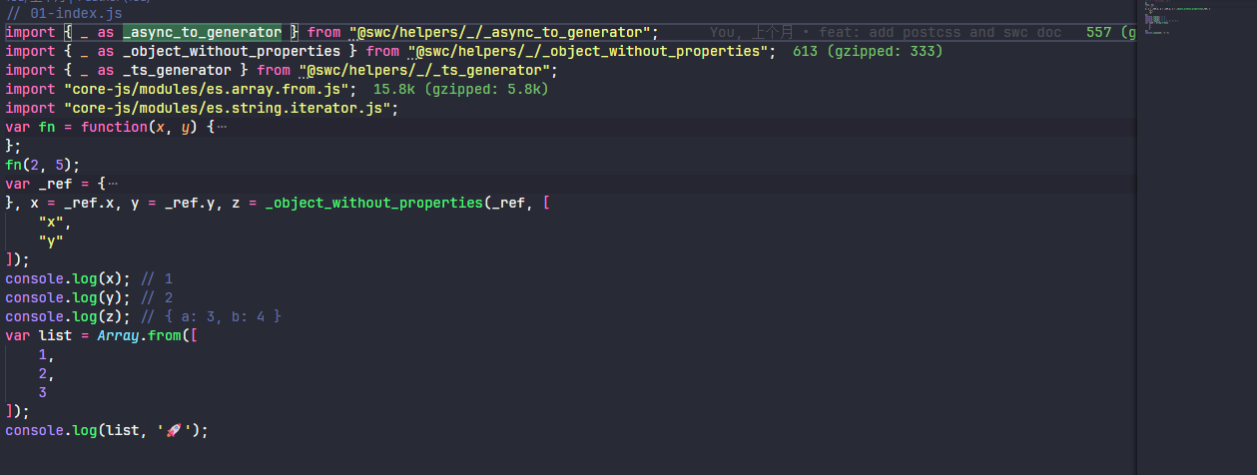The height and width of the screenshot is (475, 1257).
Task: Place cursor on highlighted _async_to_generator identifier
Action: pyautogui.click(x=203, y=33)
